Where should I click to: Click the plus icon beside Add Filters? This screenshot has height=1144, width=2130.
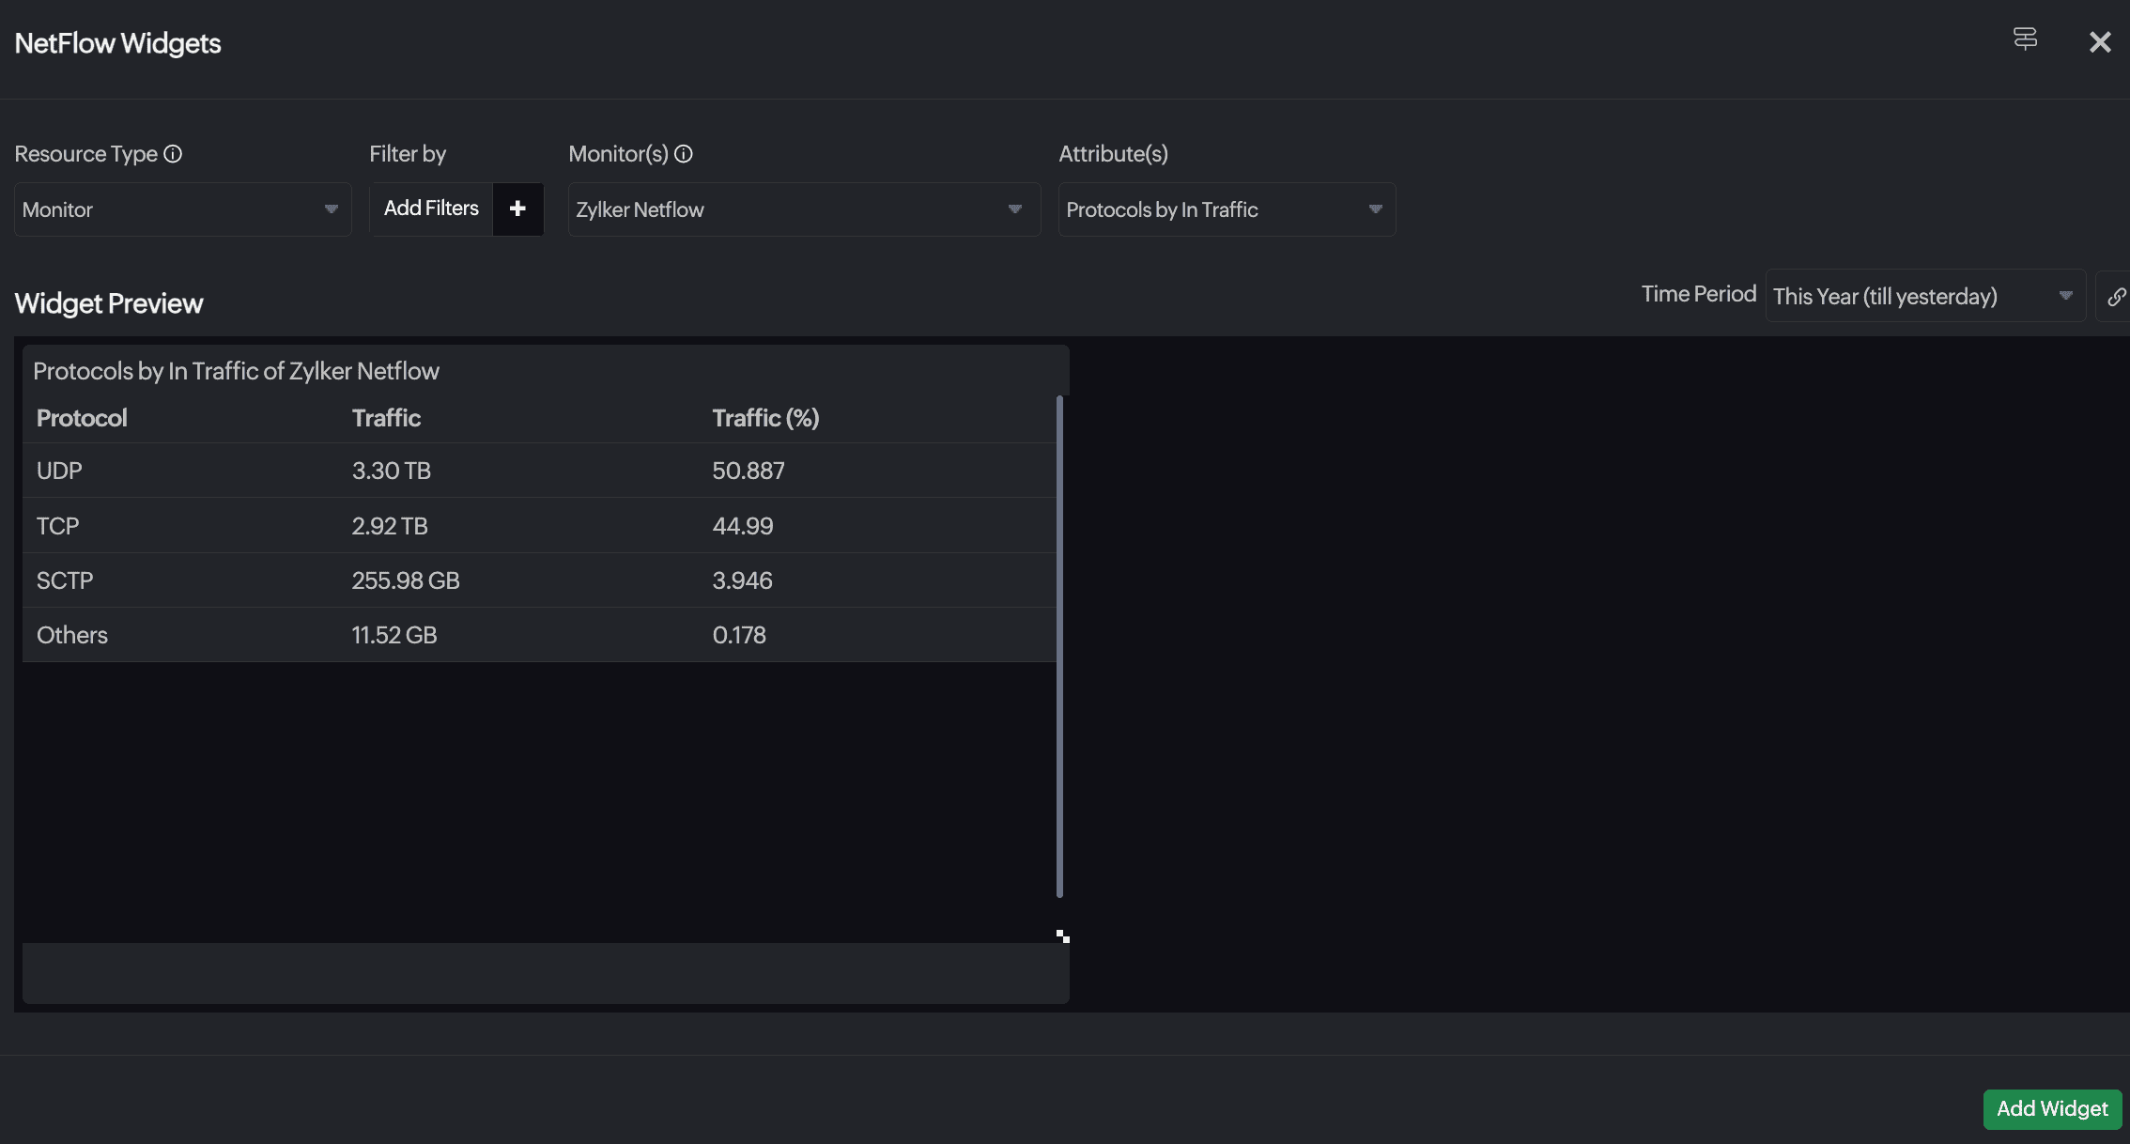point(517,209)
